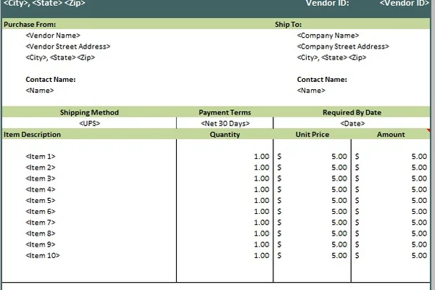Click the <UPS> shipping method cell
The height and width of the screenshot is (290, 435).
point(89,123)
